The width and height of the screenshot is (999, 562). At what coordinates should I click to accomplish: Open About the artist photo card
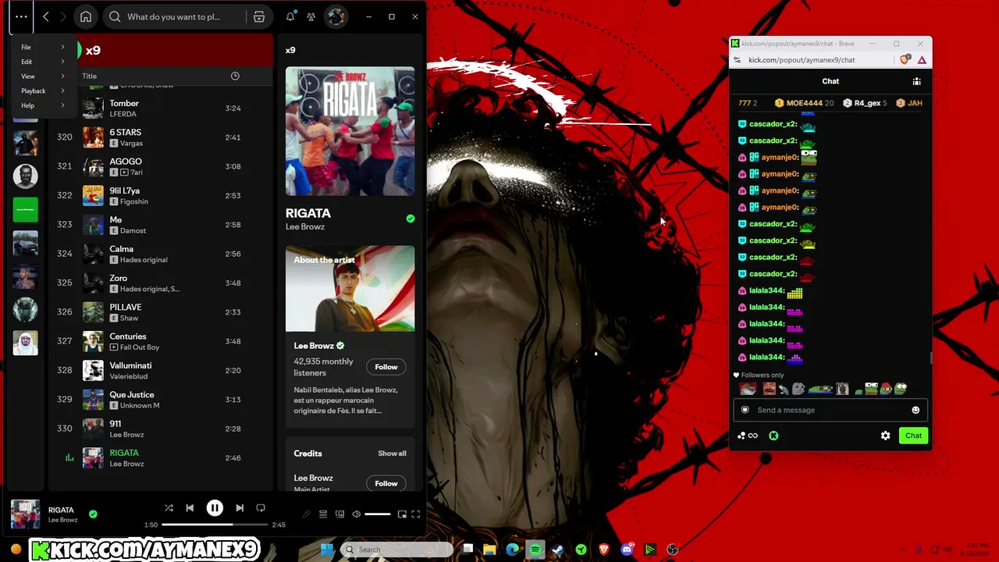pyautogui.click(x=350, y=289)
